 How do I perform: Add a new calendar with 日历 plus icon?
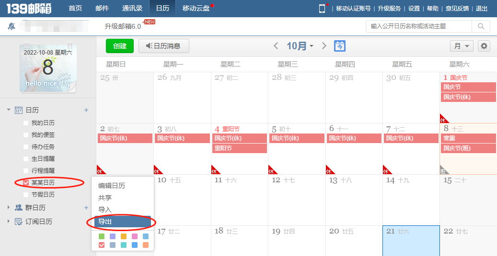click(x=86, y=110)
